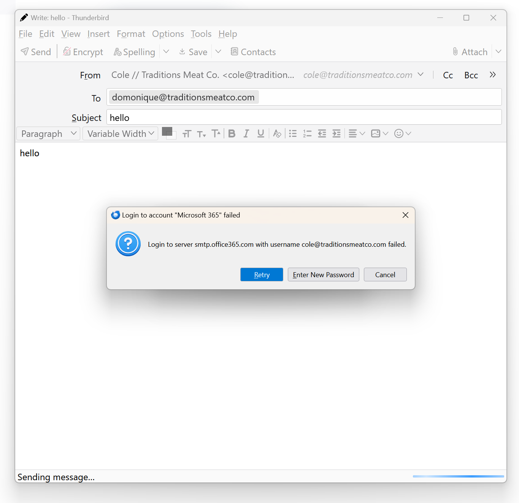Decrease the font size

pos(202,133)
